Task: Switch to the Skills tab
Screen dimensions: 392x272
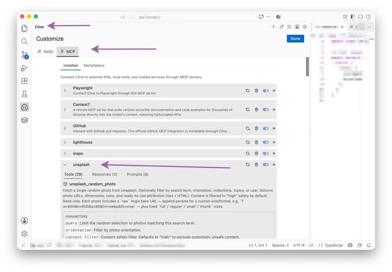Action: point(45,51)
